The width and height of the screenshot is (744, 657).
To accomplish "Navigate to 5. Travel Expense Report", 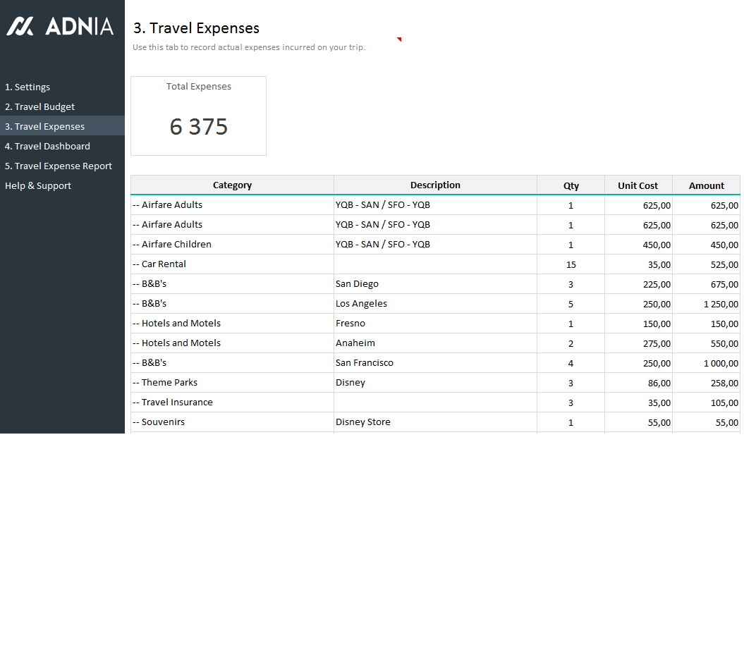I will coord(59,166).
